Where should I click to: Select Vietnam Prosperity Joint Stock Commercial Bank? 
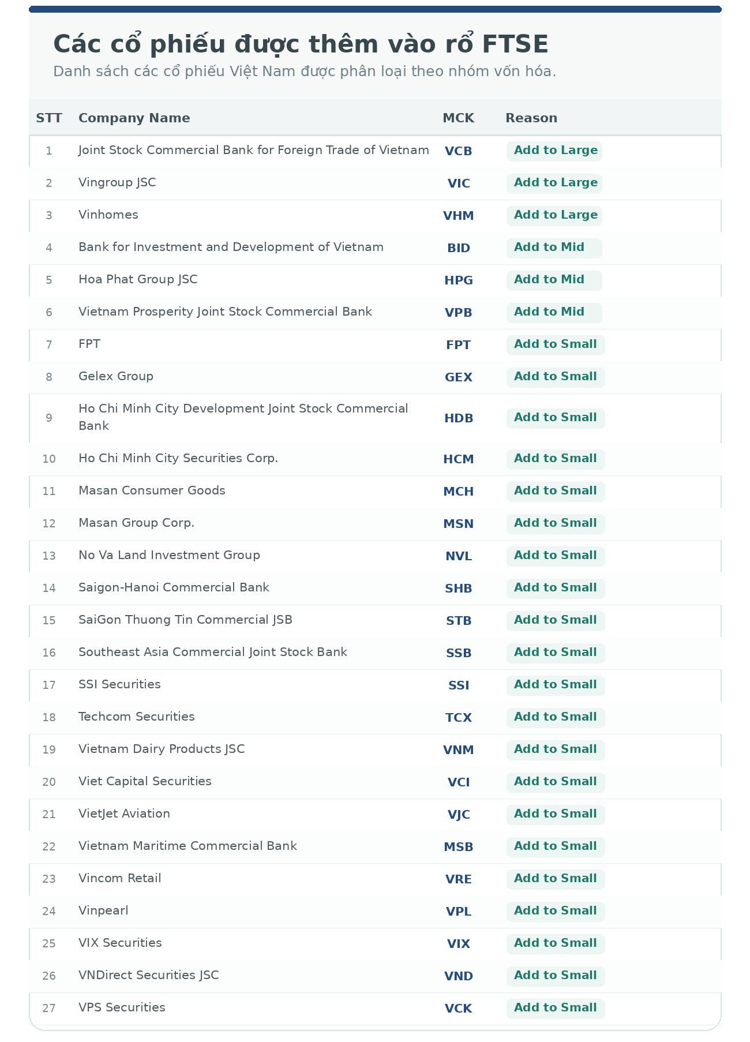[x=225, y=312]
